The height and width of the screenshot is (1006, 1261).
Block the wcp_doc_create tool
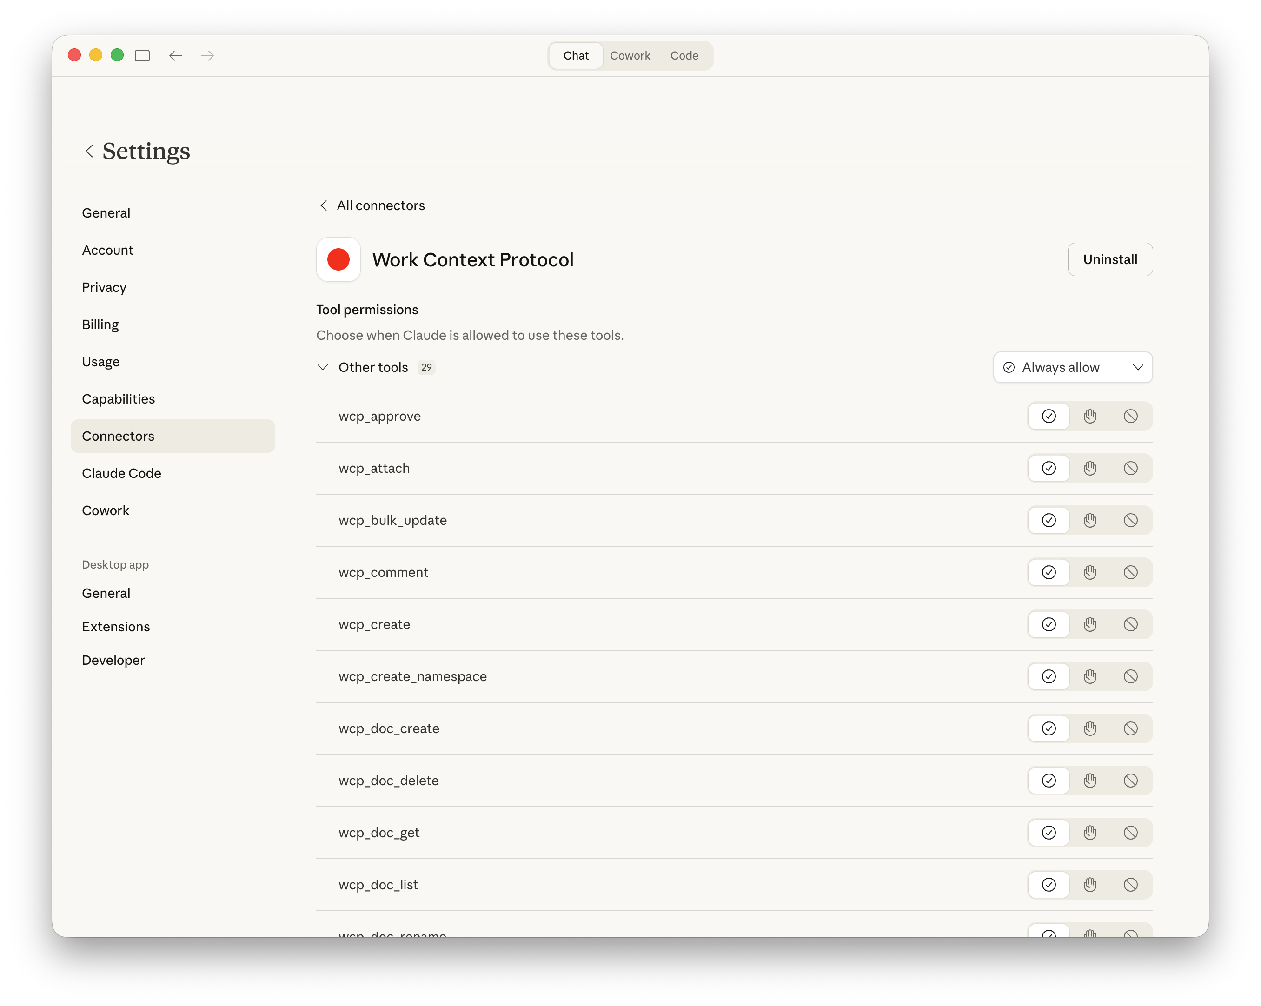click(1130, 728)
